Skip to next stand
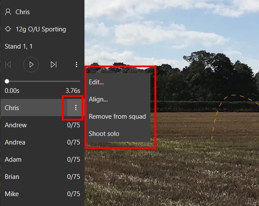Image resolution: width=259 pixels, height=206 pixels. [53, 65]
